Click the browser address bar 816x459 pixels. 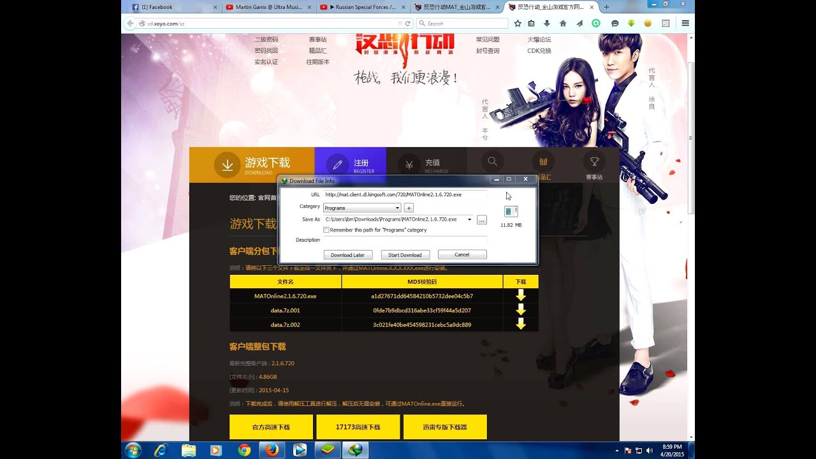(x=268, y=24)
